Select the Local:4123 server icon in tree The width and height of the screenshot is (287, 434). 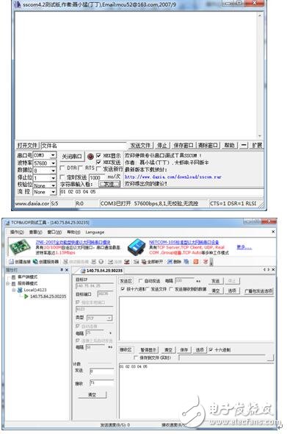(20, 290)
